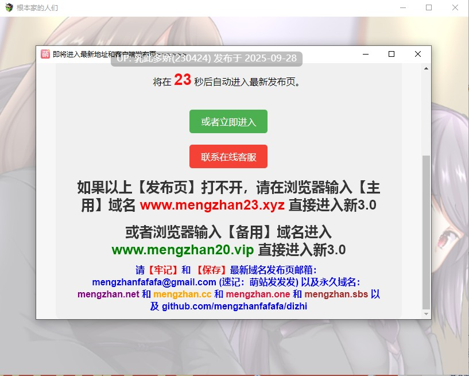Maximize the 根本家的人们 main window
This screenshot has width=469, height=376.
click(429, 7)
